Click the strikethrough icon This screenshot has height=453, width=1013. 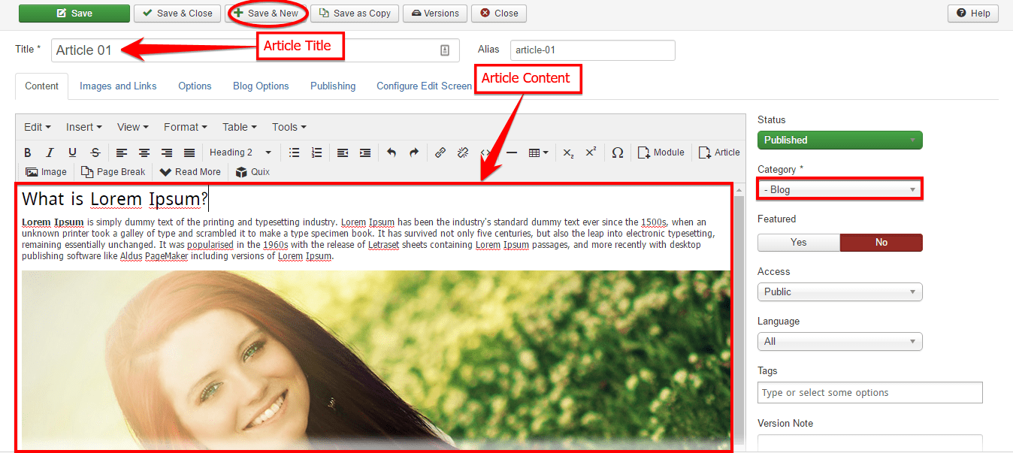click(95, 153)
